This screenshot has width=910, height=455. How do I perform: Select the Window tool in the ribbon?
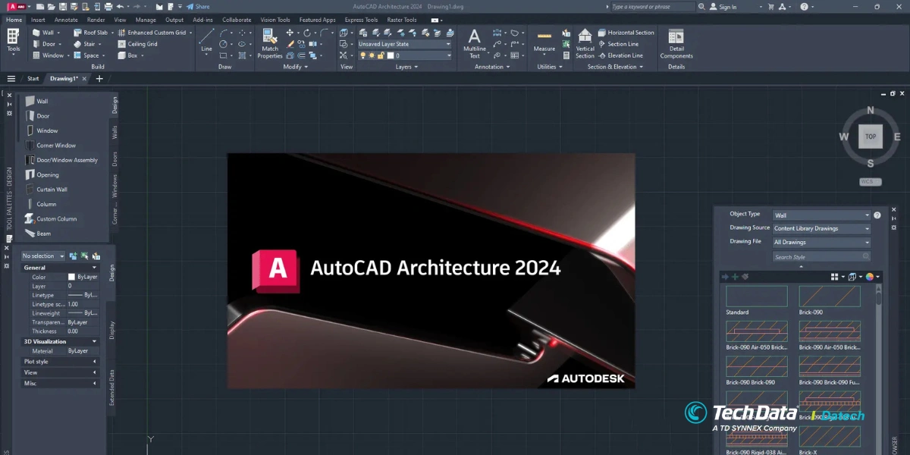[x=48, y=55]
